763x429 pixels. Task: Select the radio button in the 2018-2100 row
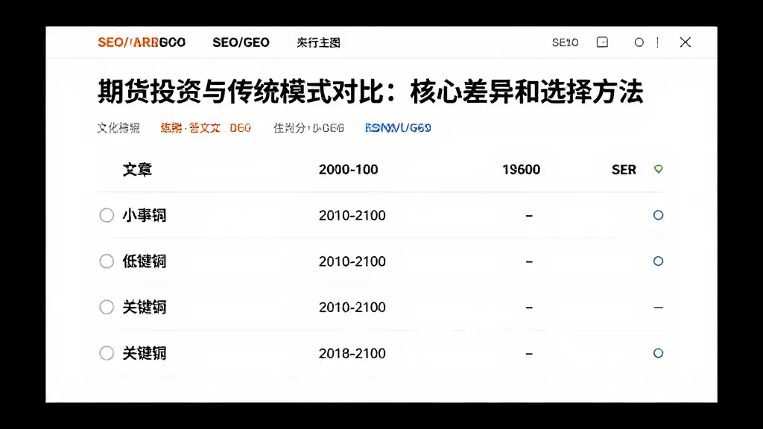pyautogui.click(x=107, y=353)
